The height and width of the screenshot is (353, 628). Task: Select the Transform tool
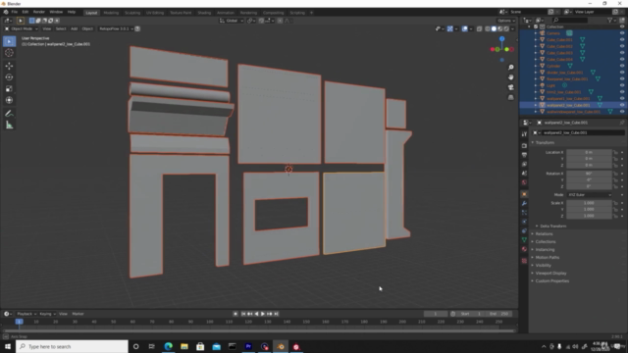pos(9,100)
